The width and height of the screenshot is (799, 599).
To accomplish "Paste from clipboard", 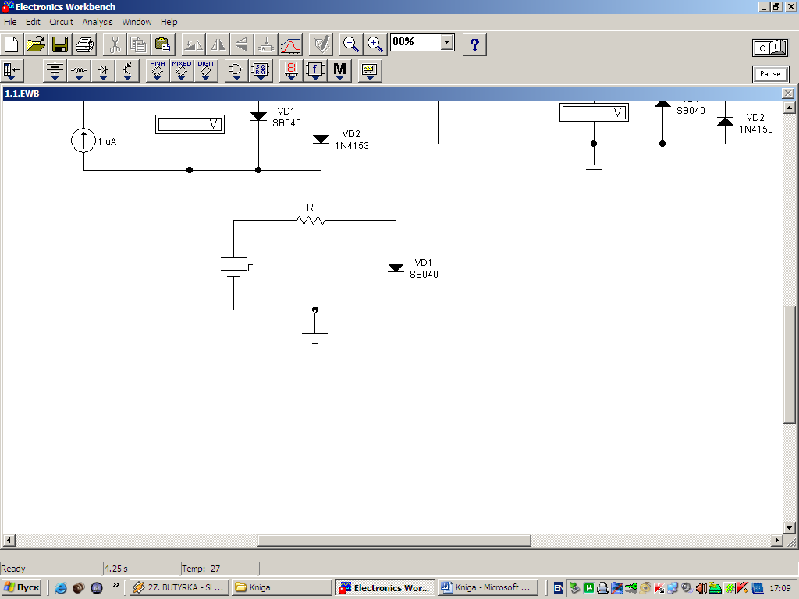I will coord(163,44).
